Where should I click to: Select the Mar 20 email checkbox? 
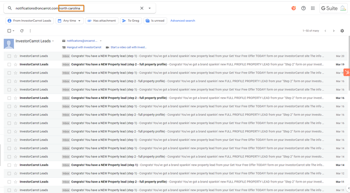click(x=9, y=56)
